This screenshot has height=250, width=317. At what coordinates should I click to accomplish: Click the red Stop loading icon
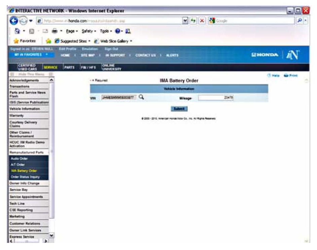[202, 21]
